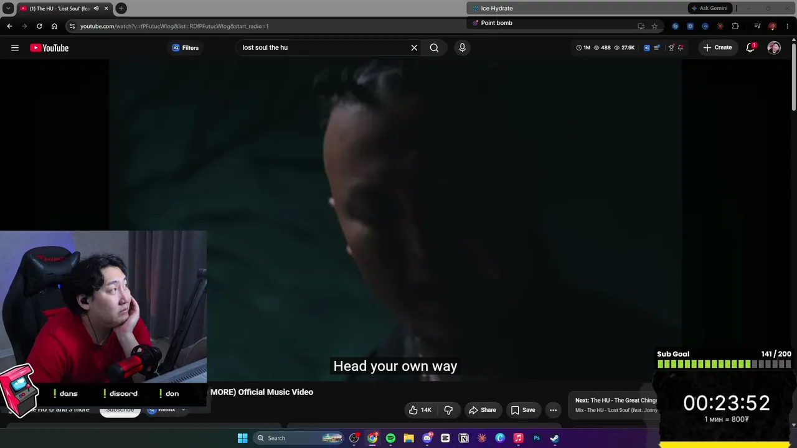Select the address bar URL
Viewport: 797px width, 448px height.
click(174, 26)
